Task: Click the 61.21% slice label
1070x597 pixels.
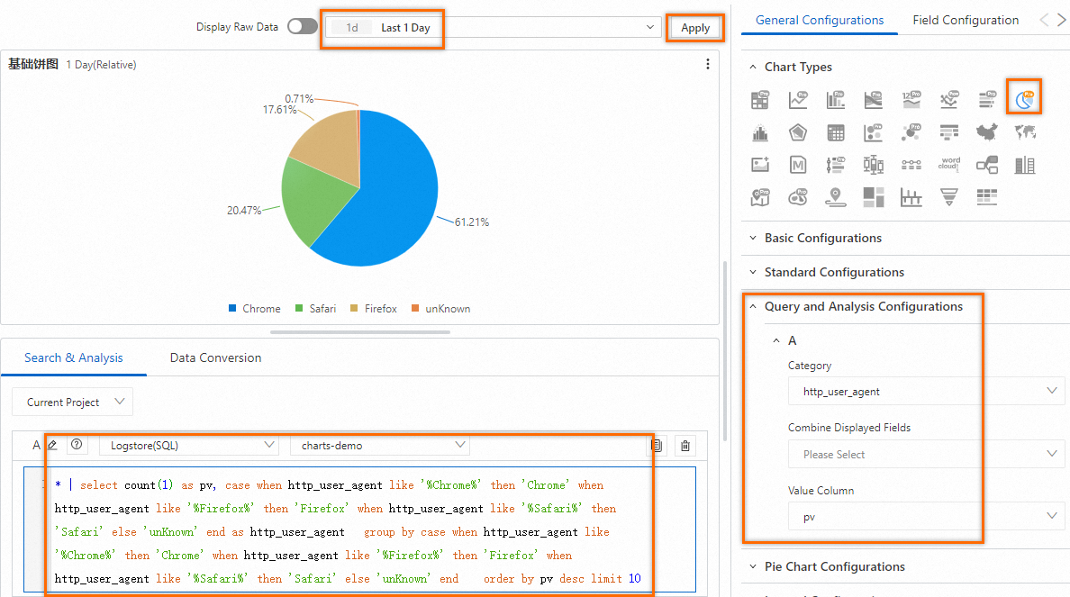Action: coord(472,222)
